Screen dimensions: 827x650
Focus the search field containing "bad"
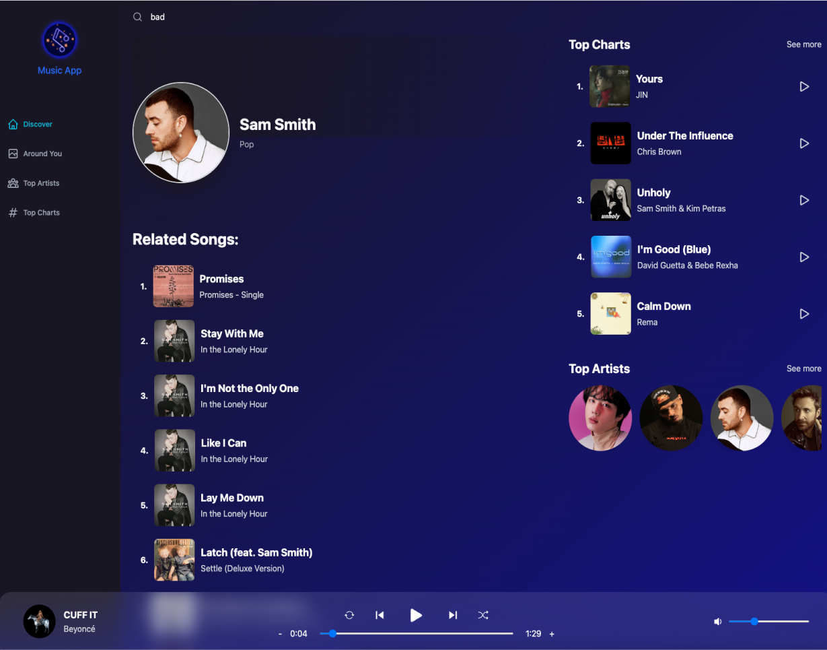[x=350, y=17]
